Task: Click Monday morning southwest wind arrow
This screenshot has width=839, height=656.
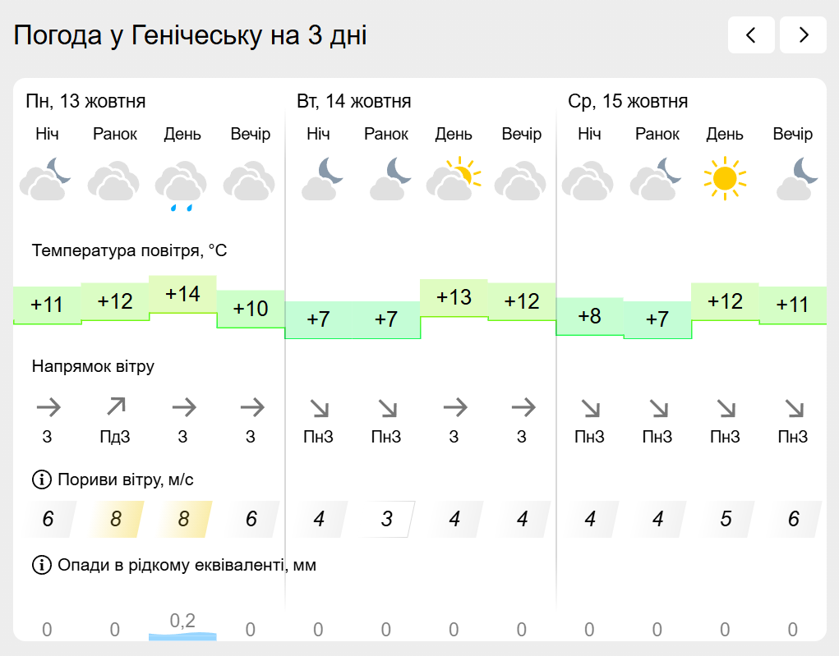Action: click(x=115, y=406)
